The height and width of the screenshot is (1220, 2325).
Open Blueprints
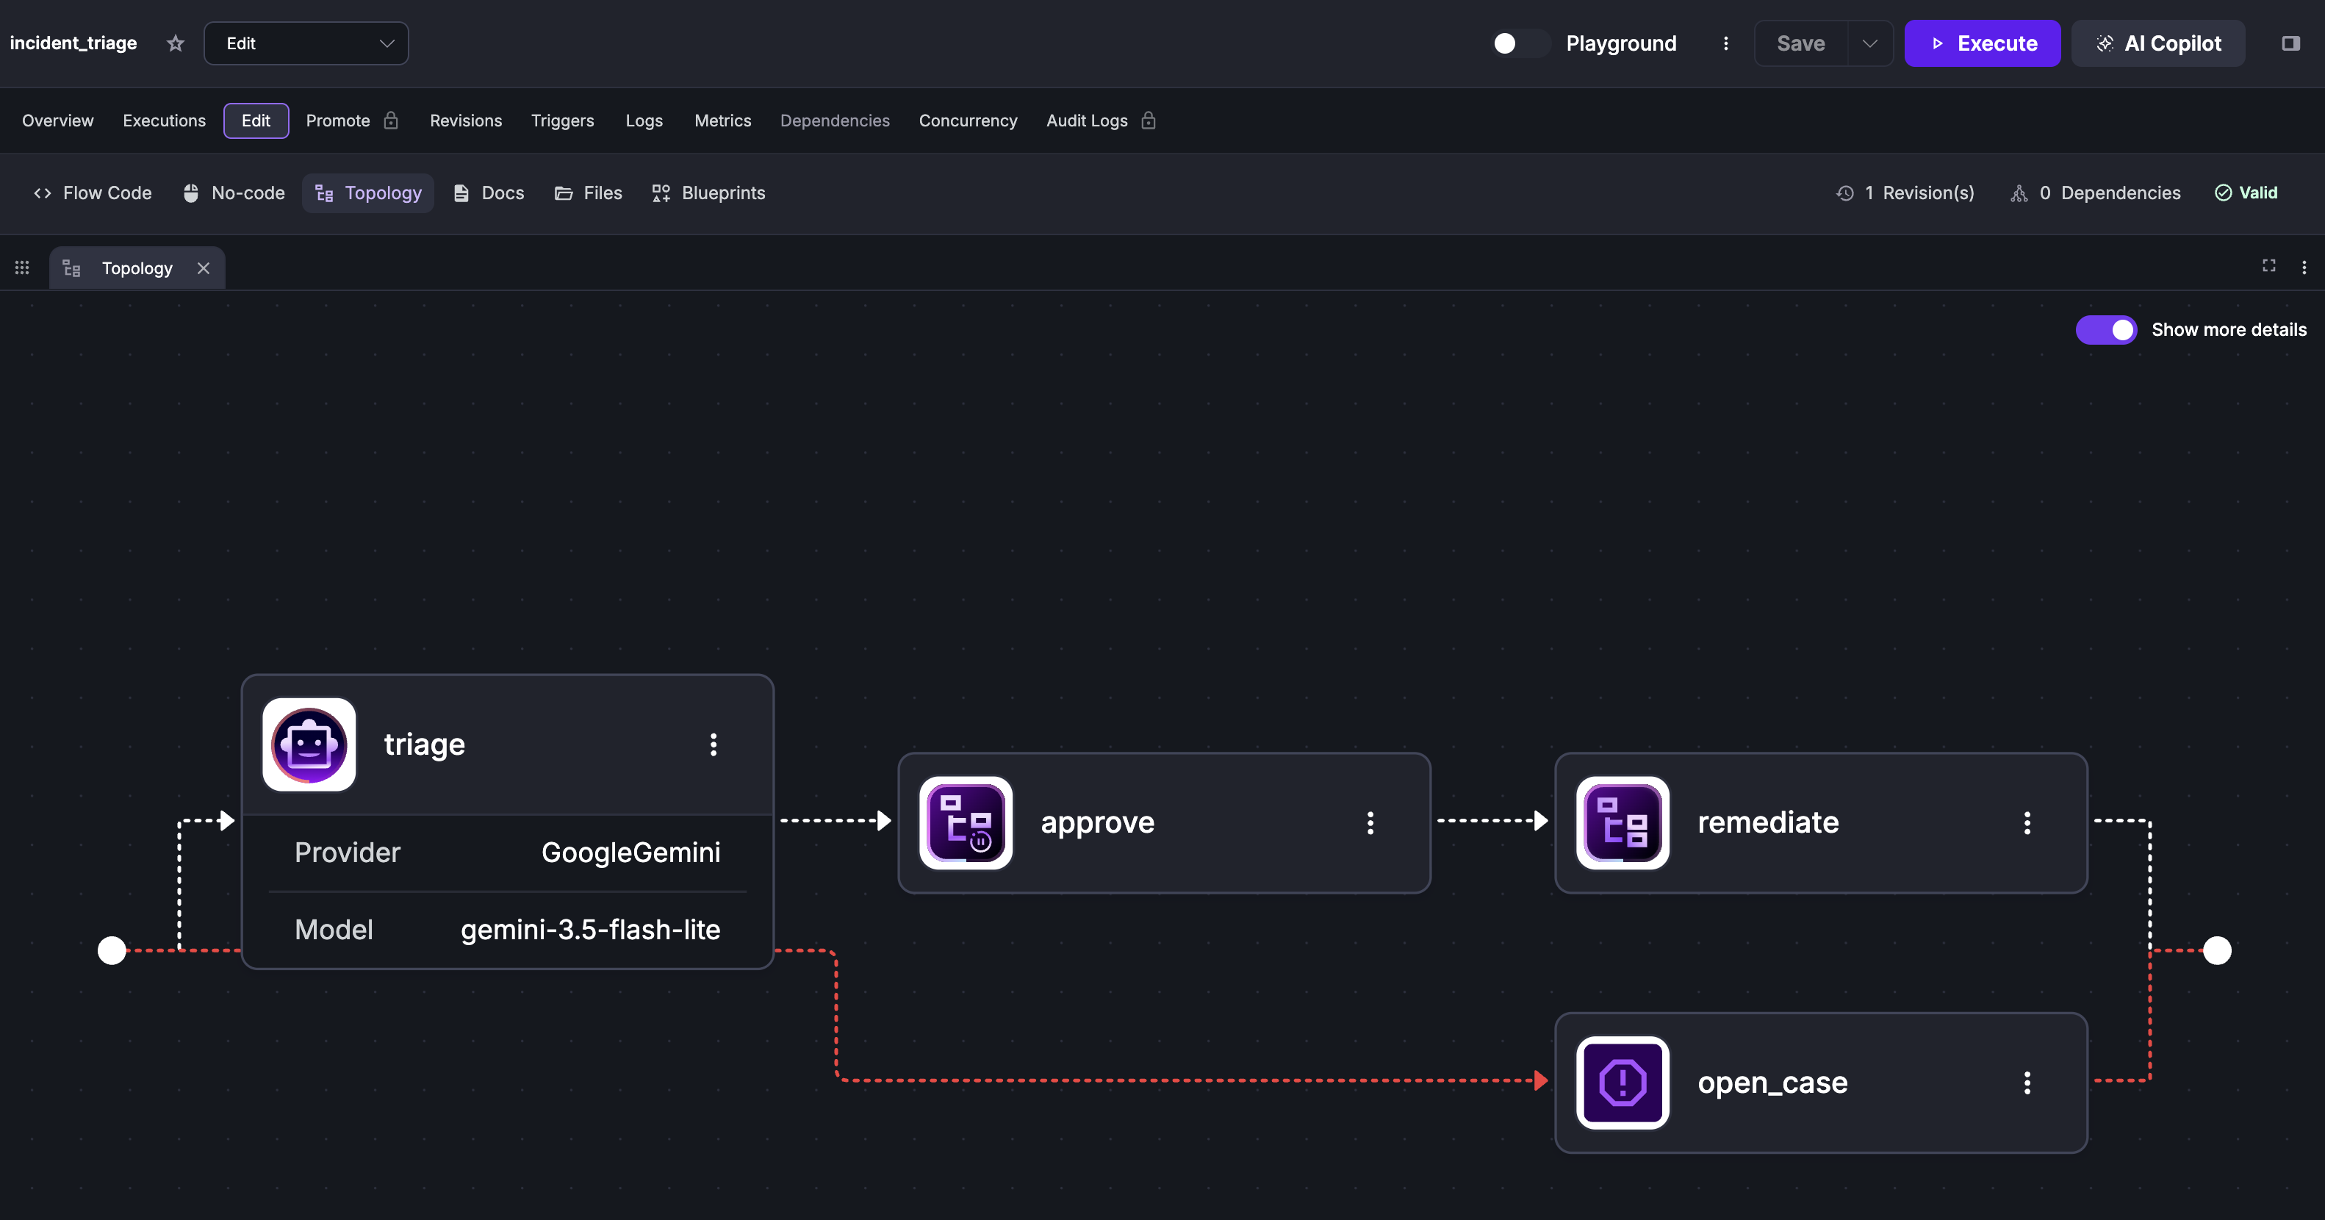(x=708, y=193)
